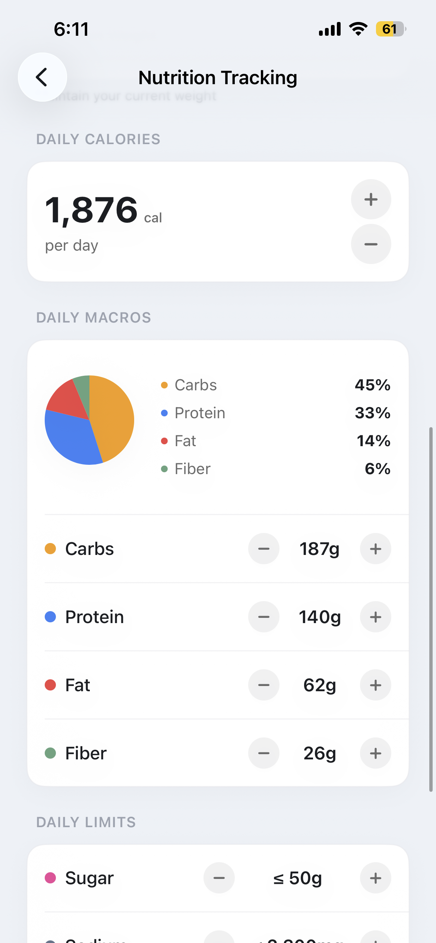Decrease Protein grams with minus icon
Image resolution: width=436 pixels, height=943 pixels.
point(263,617)
